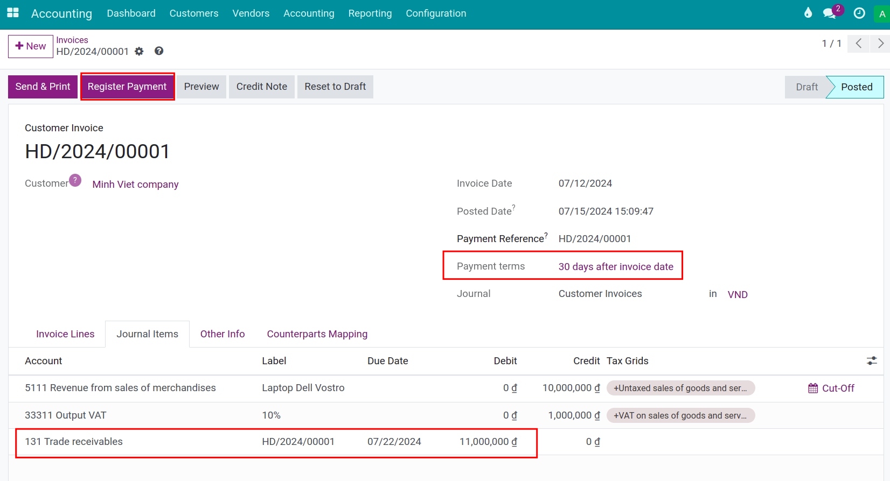
Task: Select the 33311 Output VAT row
Action: coord(446,415)
